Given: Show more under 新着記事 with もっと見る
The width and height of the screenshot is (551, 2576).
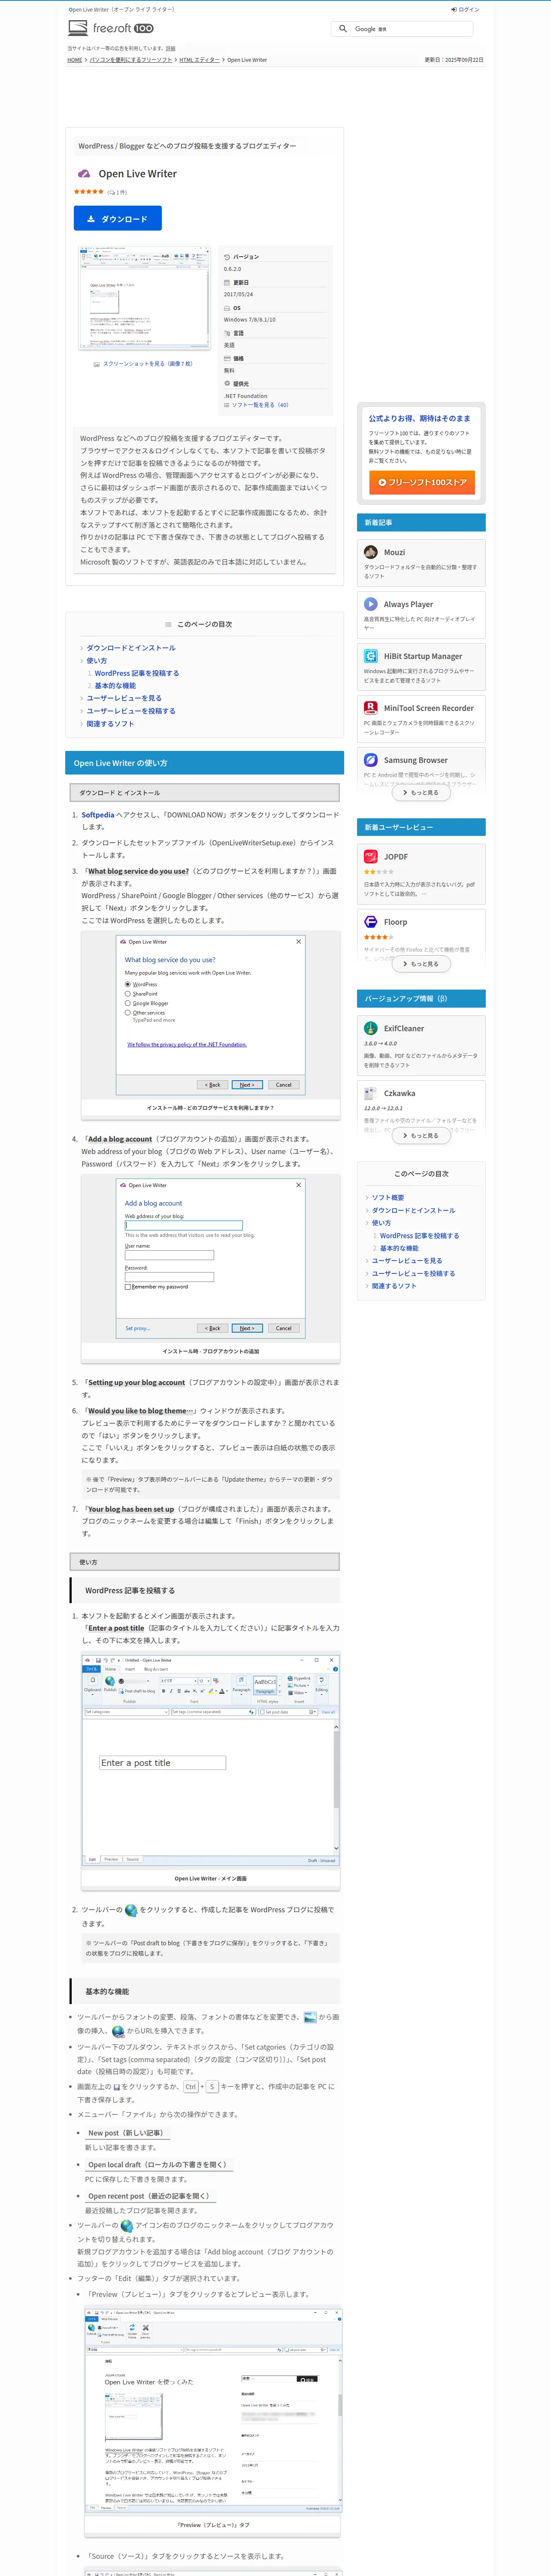Looking at the screenshot, I should 421,793.
